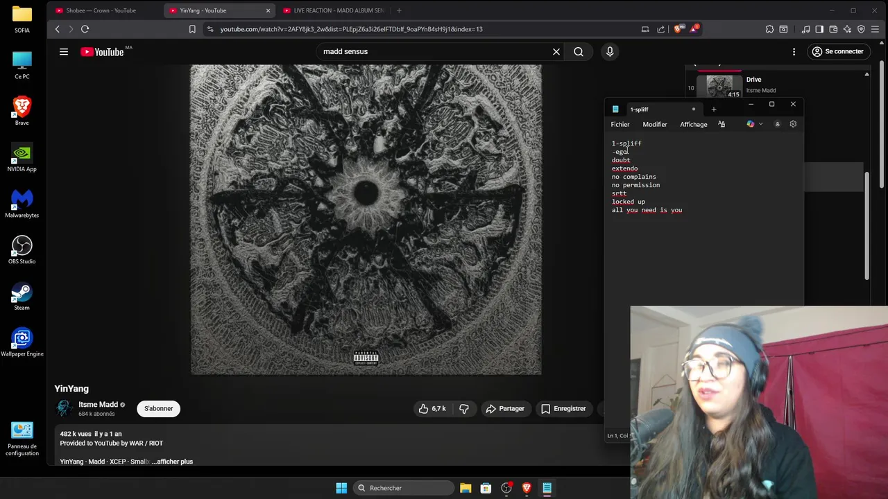Open Fichier menu in Notepad

620,124
